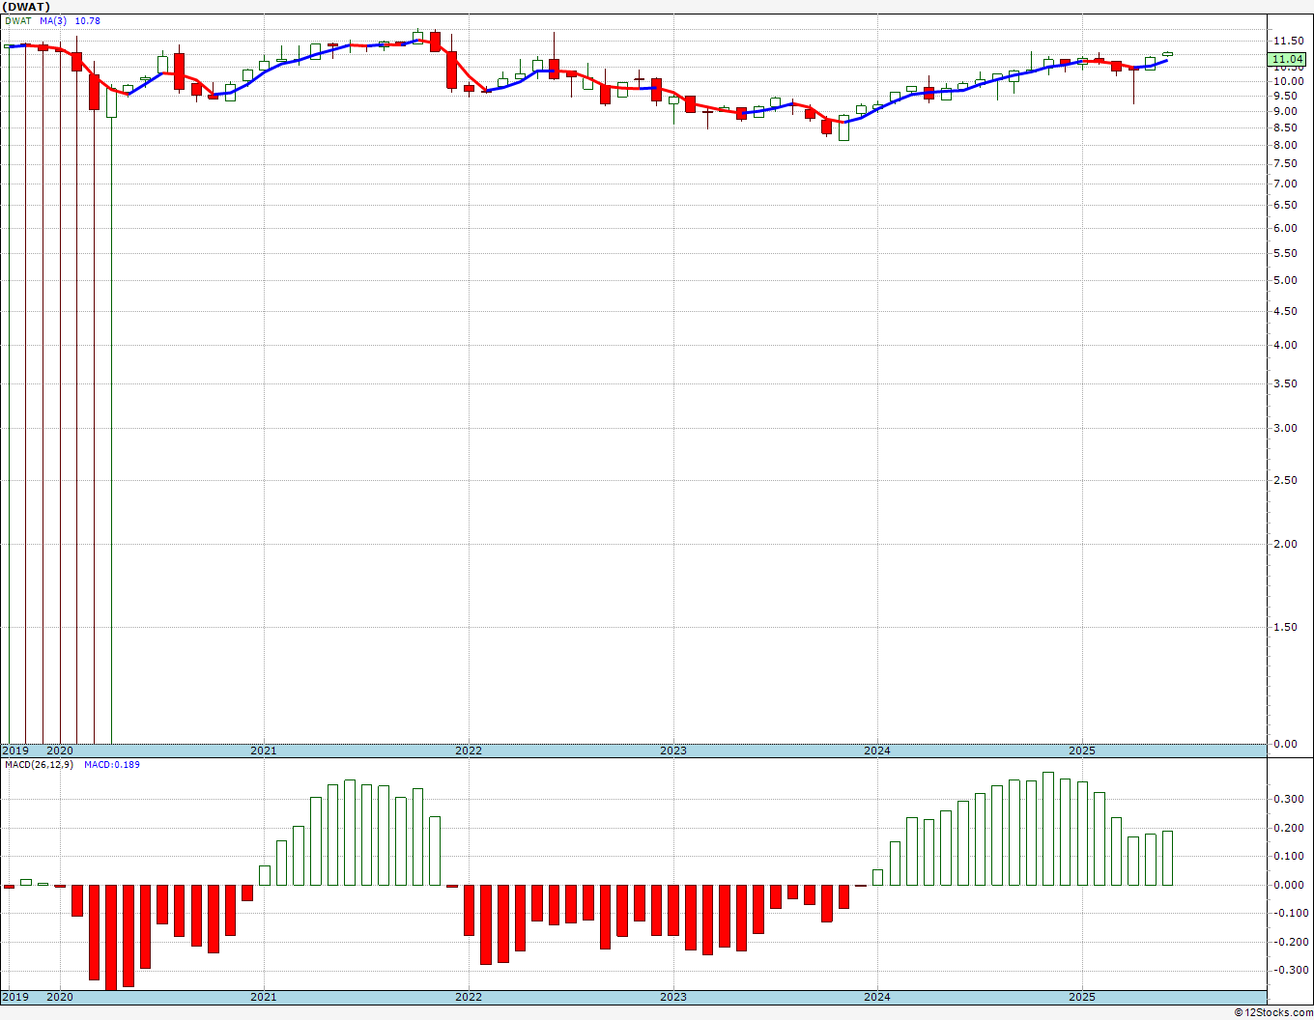
Task: Click 2021 on the MACD panel time axis
Action: click(x=264, y=997)
